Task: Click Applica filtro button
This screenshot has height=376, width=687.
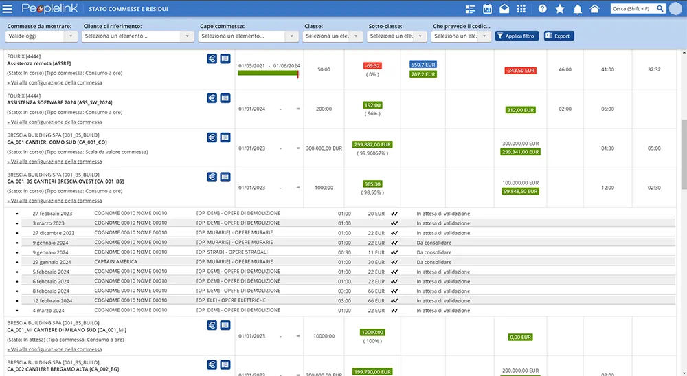Action: point(516,36)
